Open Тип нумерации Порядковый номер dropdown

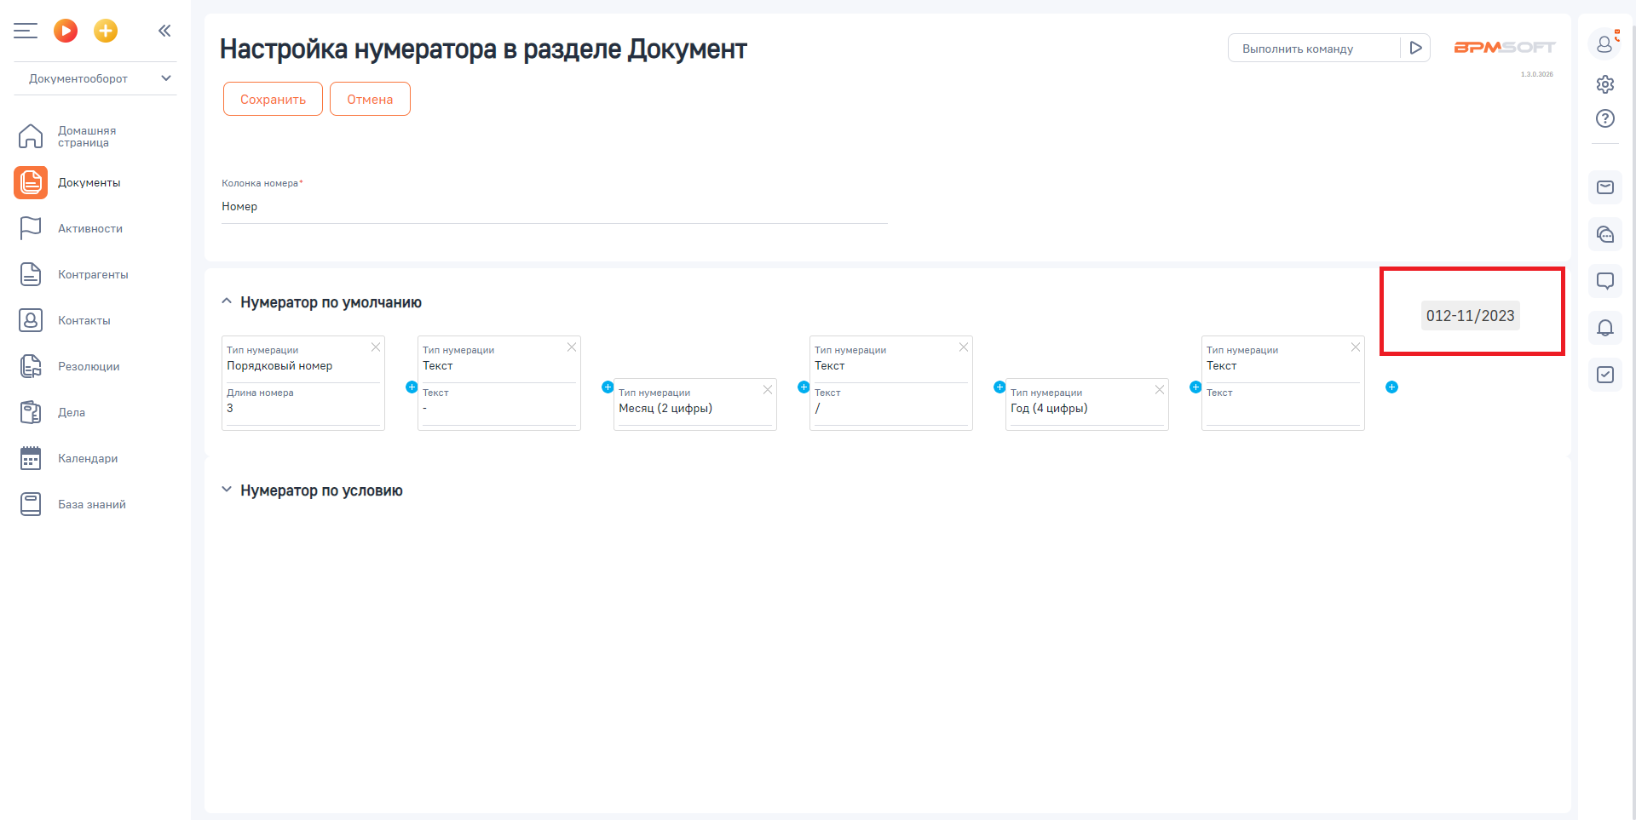[x=302, y=365]
